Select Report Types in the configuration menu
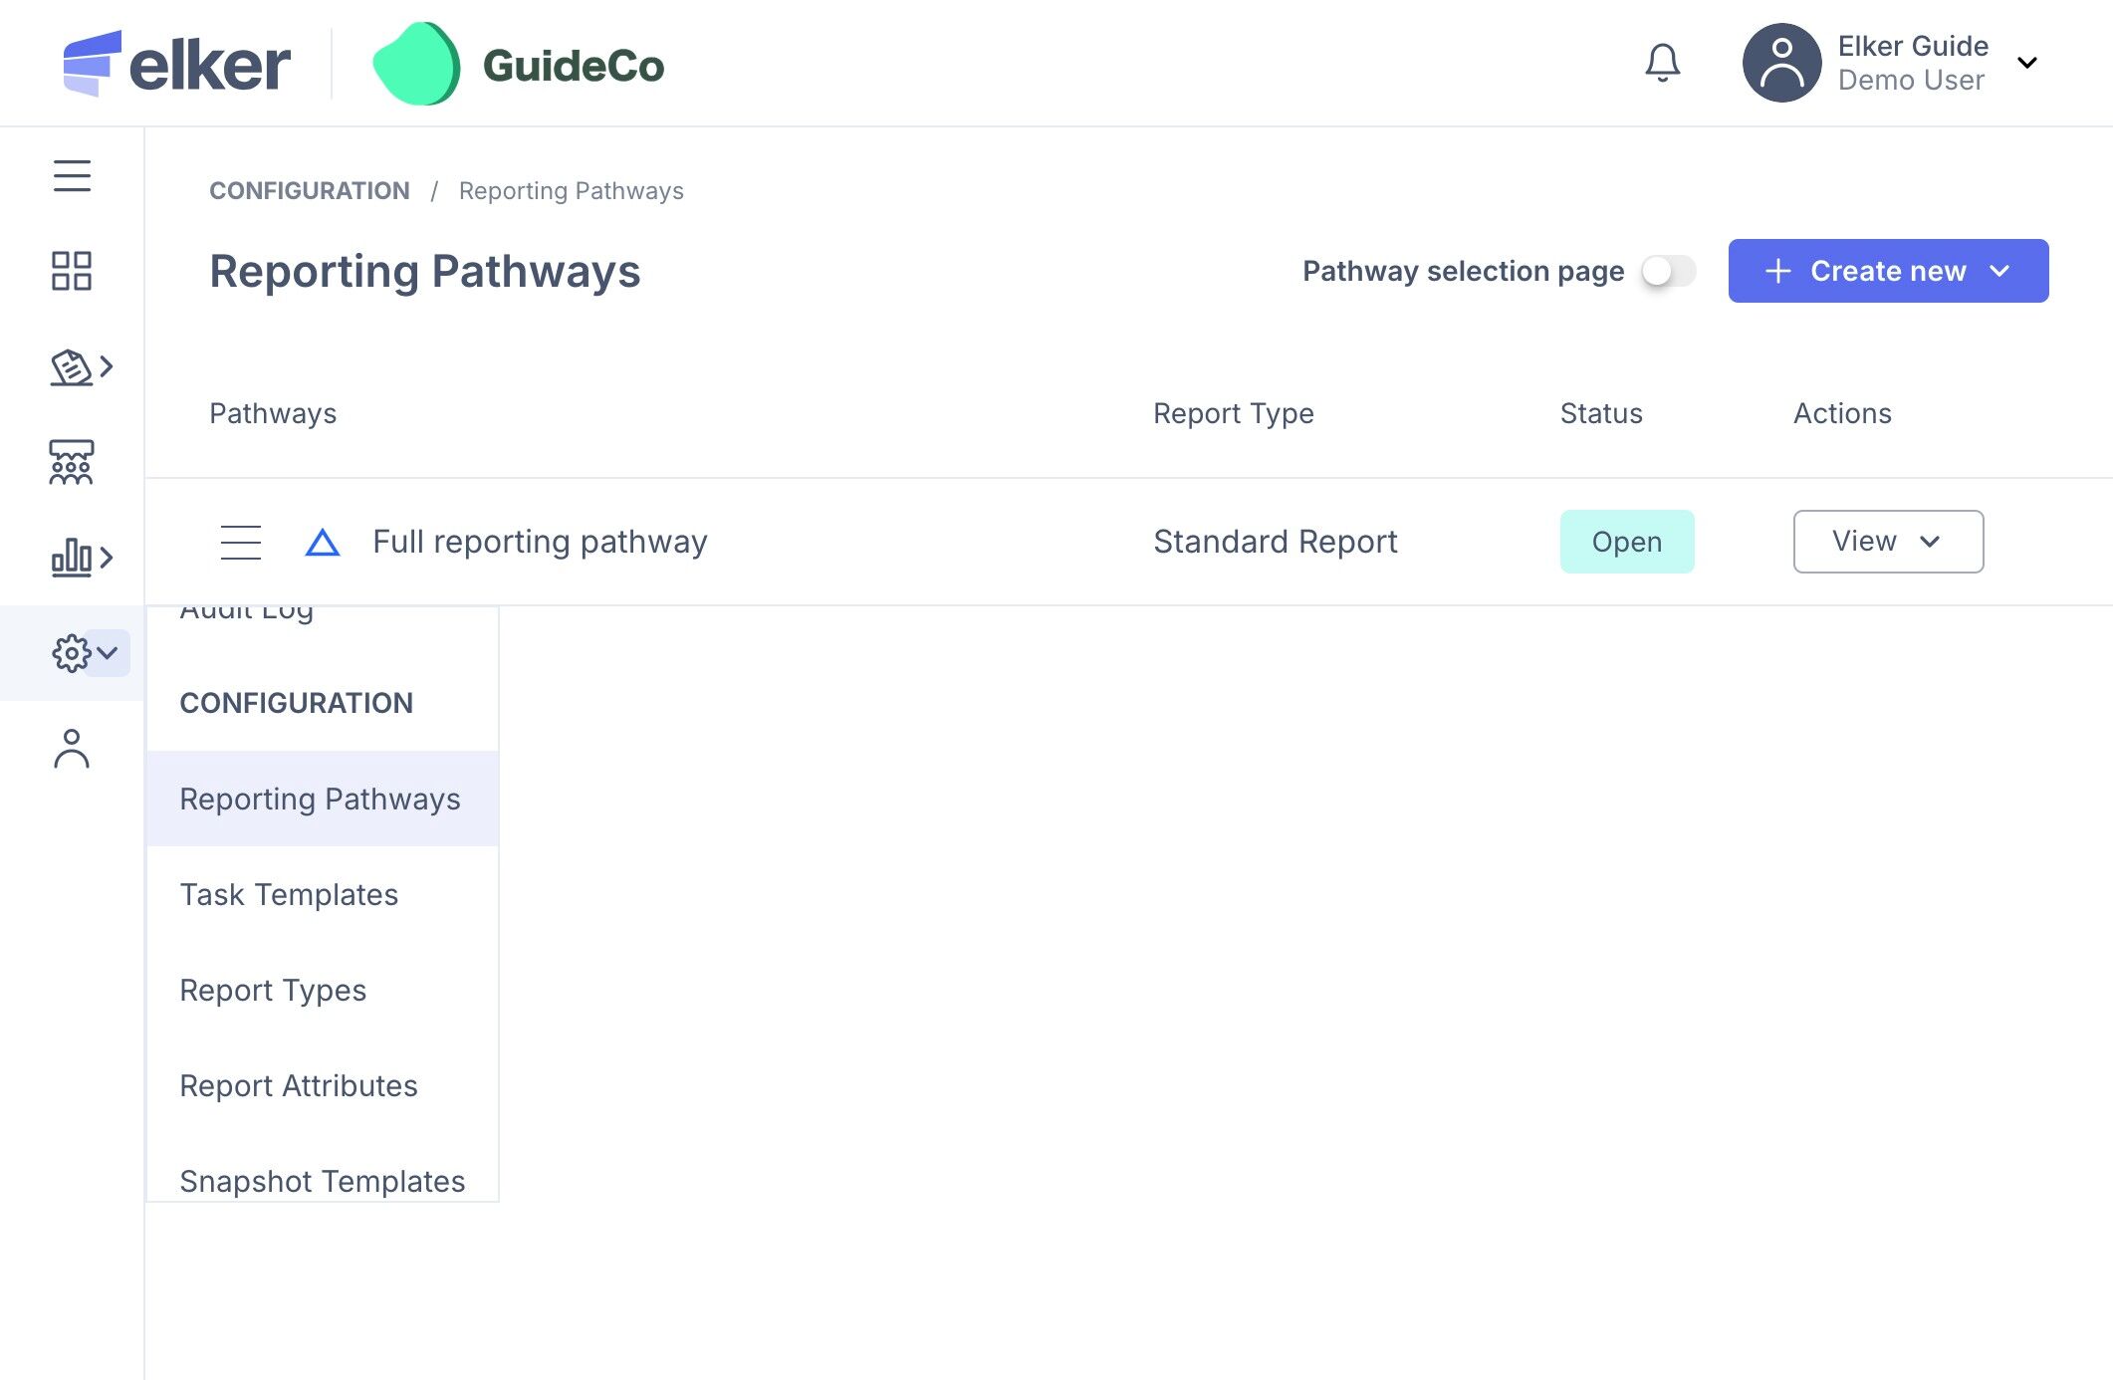This screenshot has width=2113, height=1380. tap(273, 990)
